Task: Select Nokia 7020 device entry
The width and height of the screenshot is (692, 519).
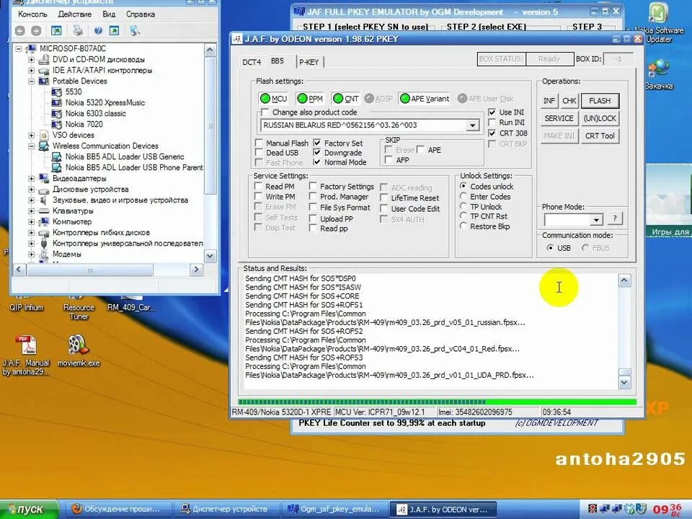Action: tap(84, 124)
